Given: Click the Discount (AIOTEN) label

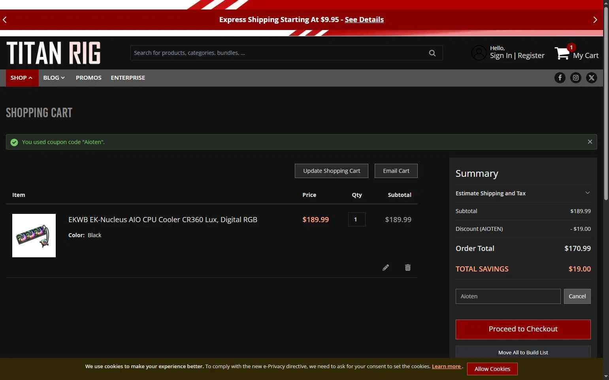Looking at the screenshot, I should pos(479,229).
